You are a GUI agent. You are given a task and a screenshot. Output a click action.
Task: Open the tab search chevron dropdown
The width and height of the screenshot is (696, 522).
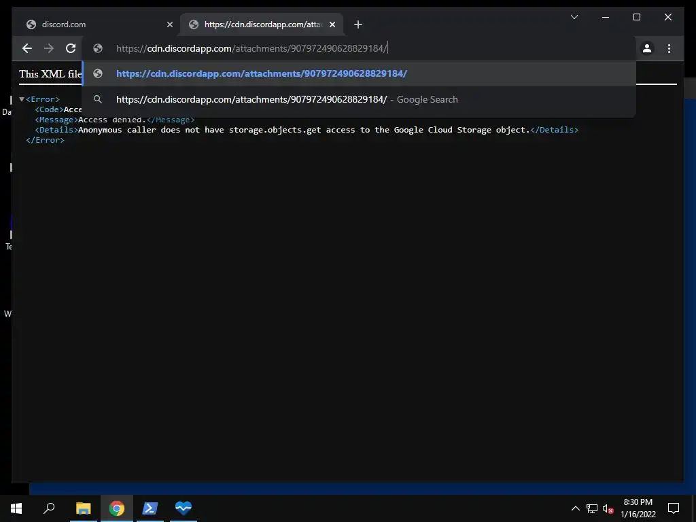[574, 17]
